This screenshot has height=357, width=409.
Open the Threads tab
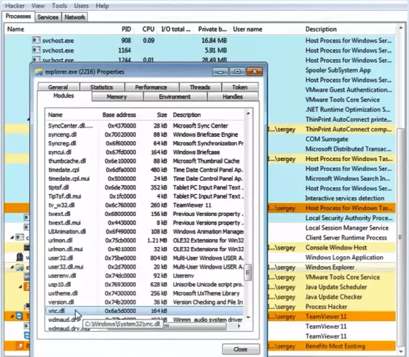(x=200, y=87)
